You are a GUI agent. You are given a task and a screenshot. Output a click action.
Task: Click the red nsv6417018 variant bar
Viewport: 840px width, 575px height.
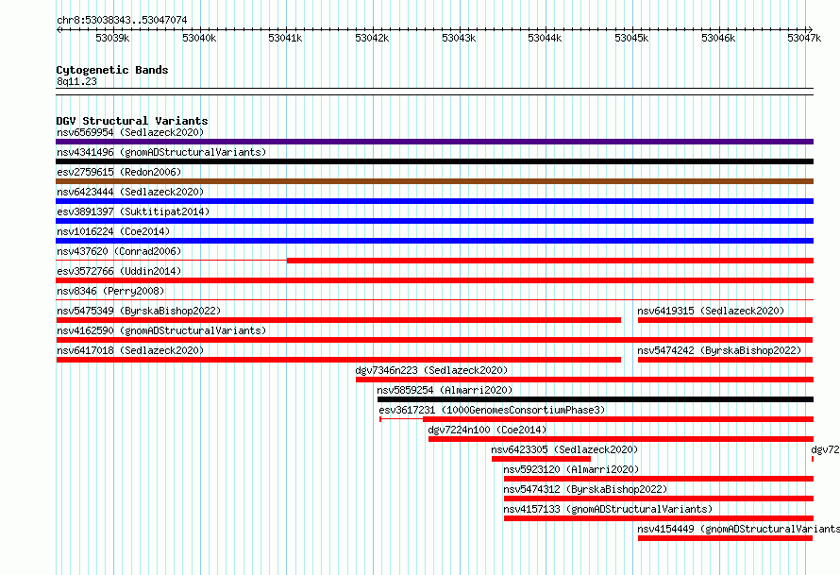tap(339, 360)
